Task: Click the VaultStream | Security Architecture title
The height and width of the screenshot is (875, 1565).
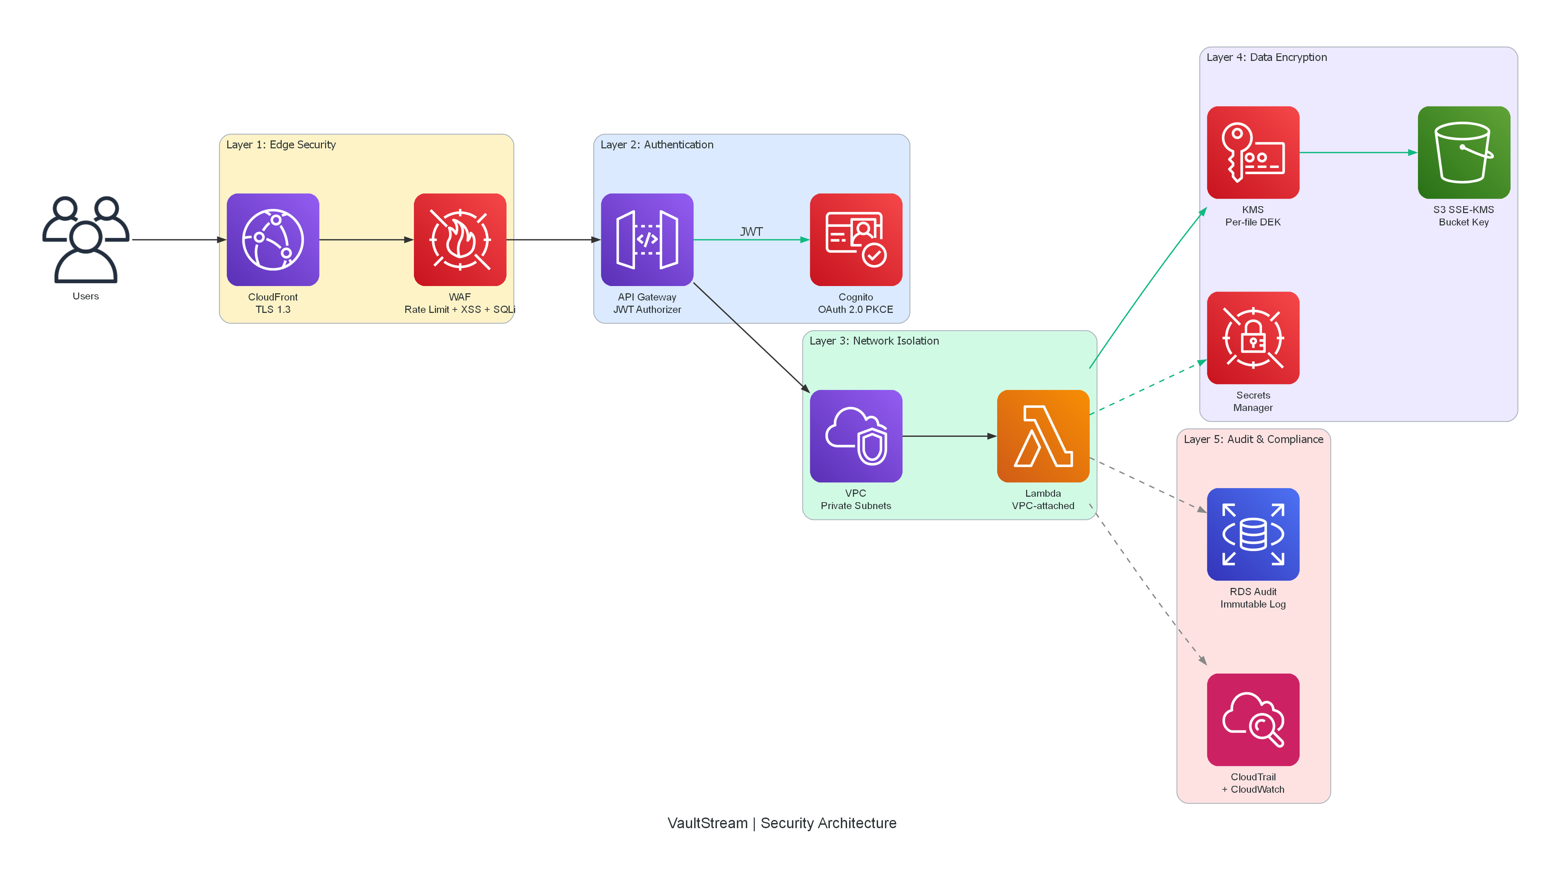Action: [782, 823]
